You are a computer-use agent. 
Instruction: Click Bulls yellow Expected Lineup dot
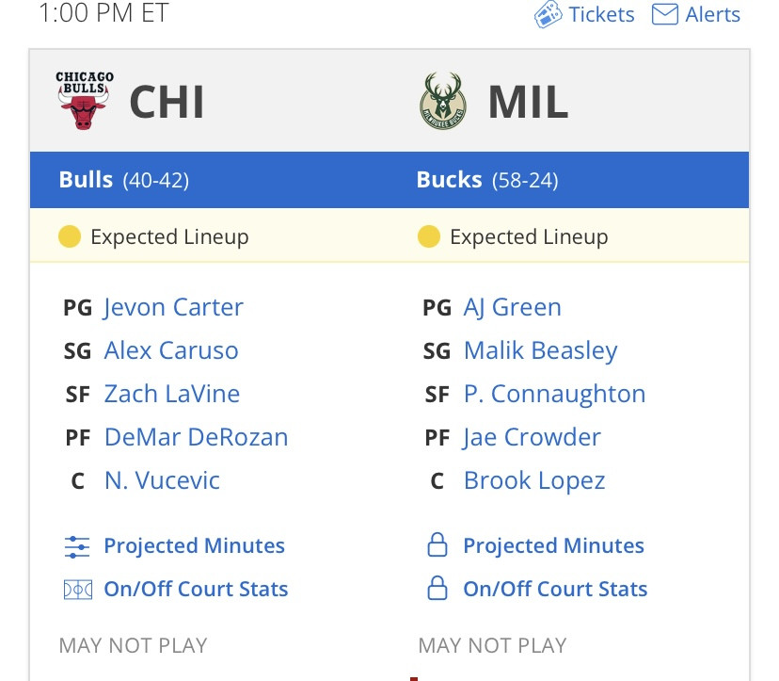point(70,236)
